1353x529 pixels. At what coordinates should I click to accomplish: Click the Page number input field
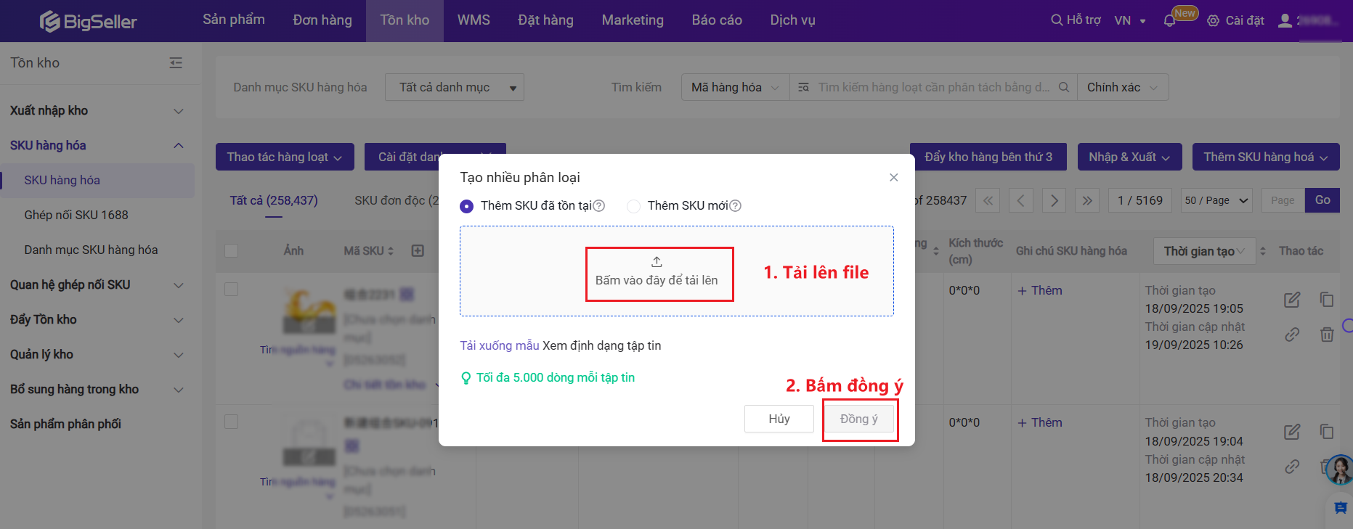[x=1283, y=201]
